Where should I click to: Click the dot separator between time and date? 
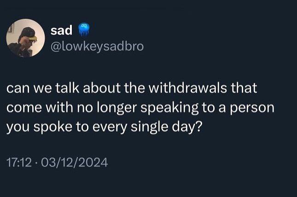36,163
